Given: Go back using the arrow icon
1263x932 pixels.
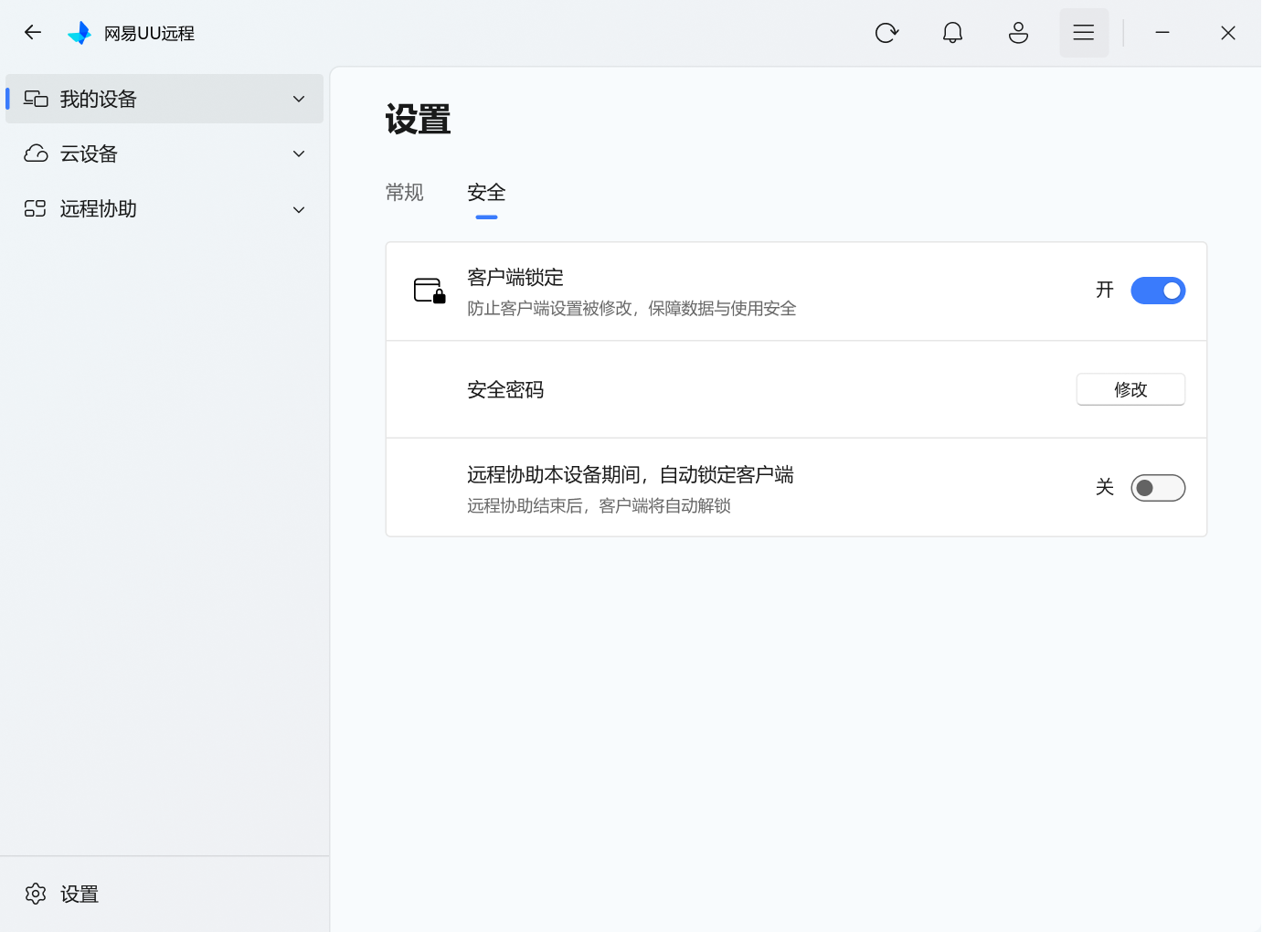Looking at the screenshot, I should pos(33,33).
